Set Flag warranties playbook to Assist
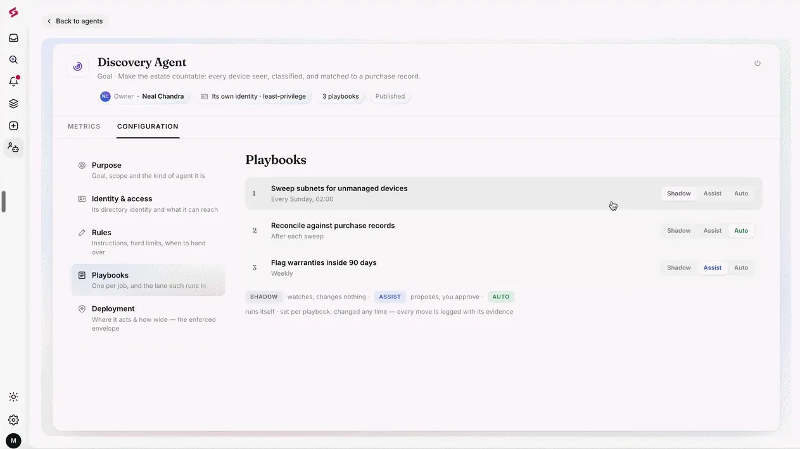This screenshot has width=800, height=449. point(713,268)
